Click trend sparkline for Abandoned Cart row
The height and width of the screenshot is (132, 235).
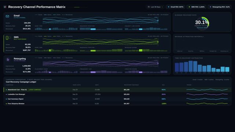click(x=207, y=89)
